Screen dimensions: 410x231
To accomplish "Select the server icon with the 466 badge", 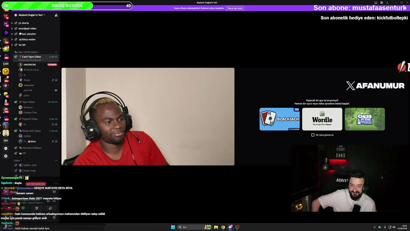I will [5, 102].
